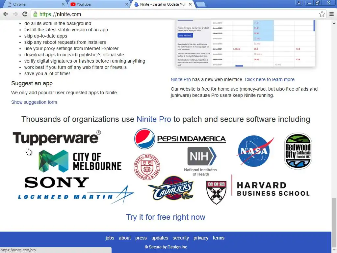The height and width of the screenshot is (253, 337).
Task: Click the Ninite Pro web interface screenshot
Action: (246, 44)
